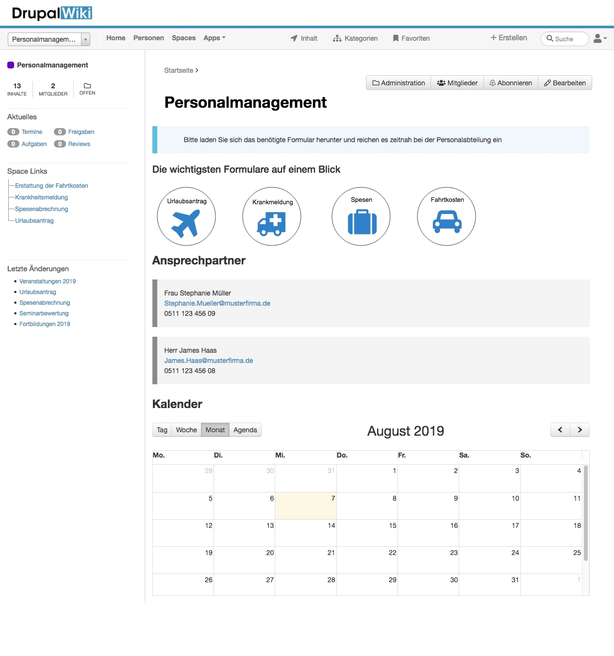Click the purple Personalmanagement color square

pos(11,65)
